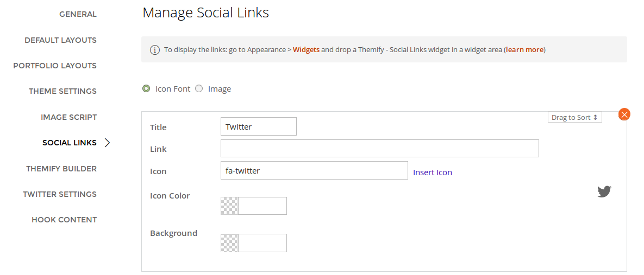Click the learn more link

pos(524,50)
